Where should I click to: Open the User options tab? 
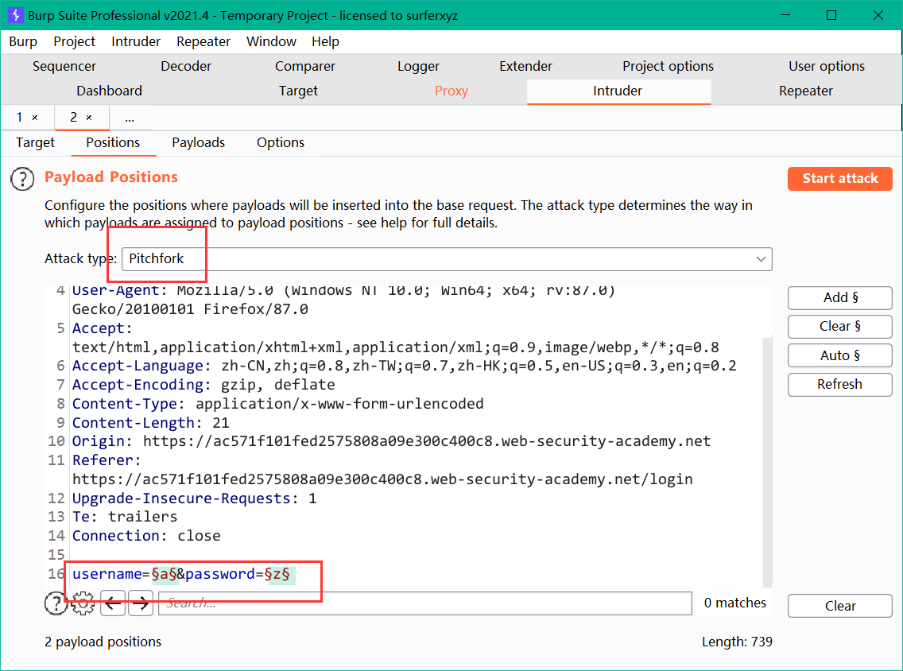(x=827, y=66)
